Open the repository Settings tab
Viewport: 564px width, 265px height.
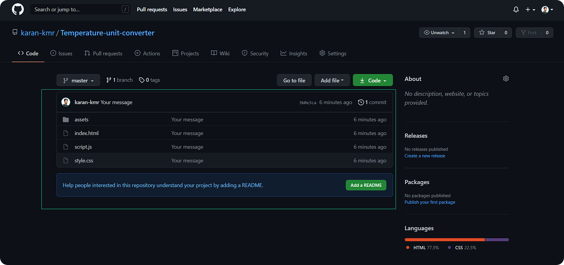point(333,53)
